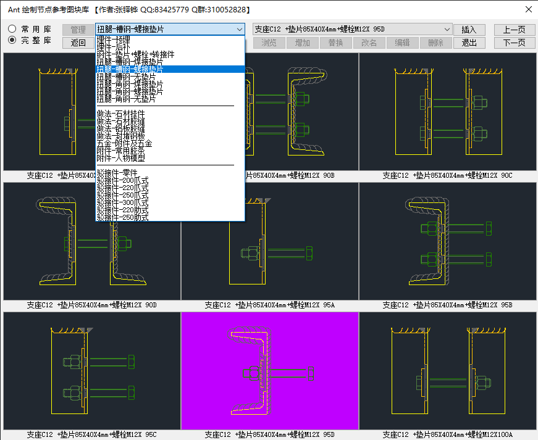Click the highlighted purple 95D block preview

(x=269, y=370)
